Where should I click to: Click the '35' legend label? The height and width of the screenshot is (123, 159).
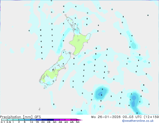click(x=60, y=122)
